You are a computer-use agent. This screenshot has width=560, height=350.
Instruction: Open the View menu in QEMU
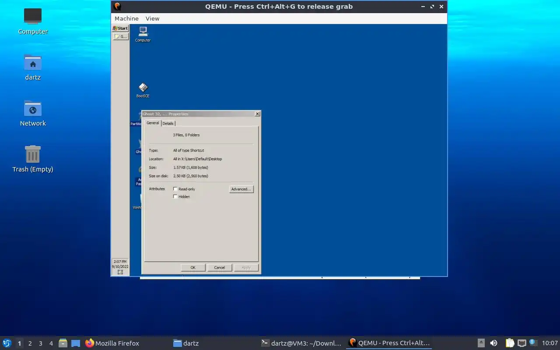click(x=153, y=18)
